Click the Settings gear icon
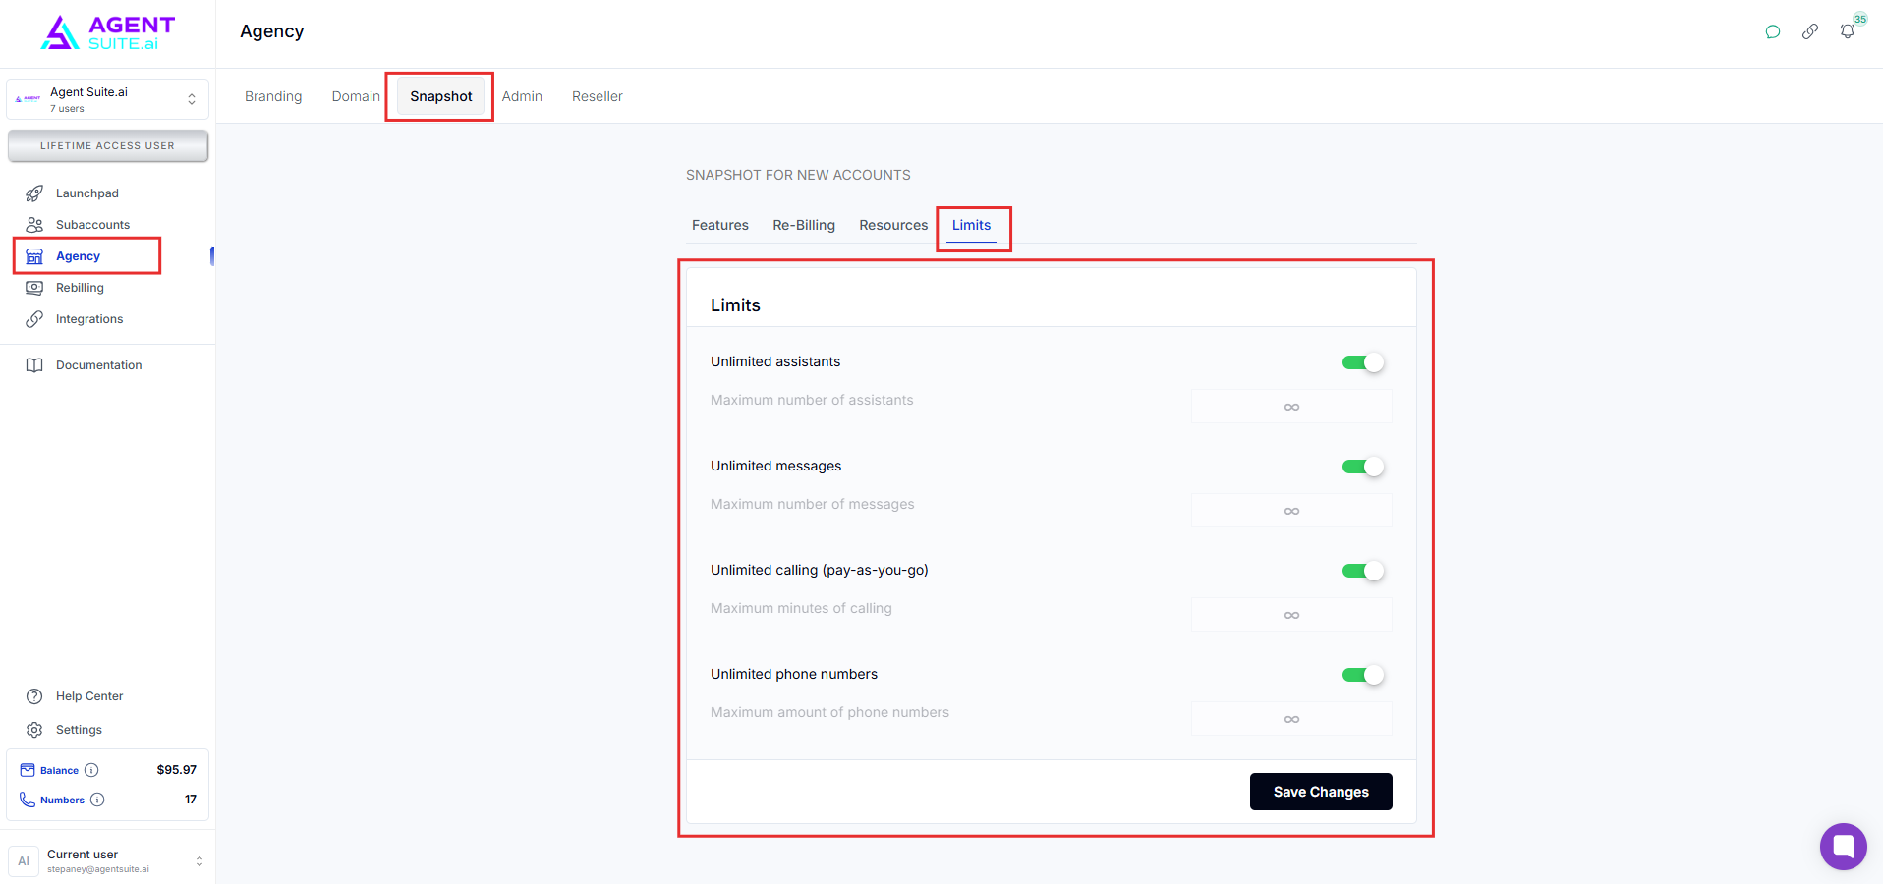Viewport: 1883px width, 884px height. click(34, 730)
